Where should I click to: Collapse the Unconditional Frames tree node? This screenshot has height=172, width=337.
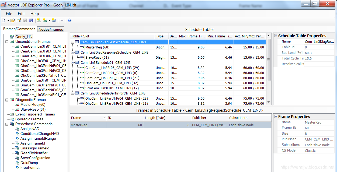[7, 42]
